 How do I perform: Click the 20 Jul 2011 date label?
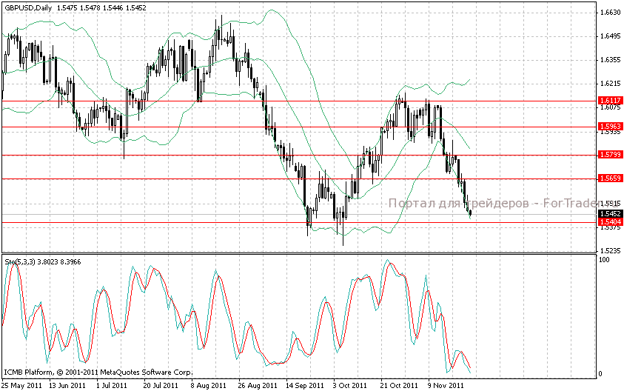(x=161, y=385)
